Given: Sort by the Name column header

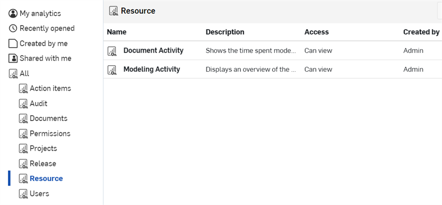Looking at the screenshot, I should coord(117,32).
